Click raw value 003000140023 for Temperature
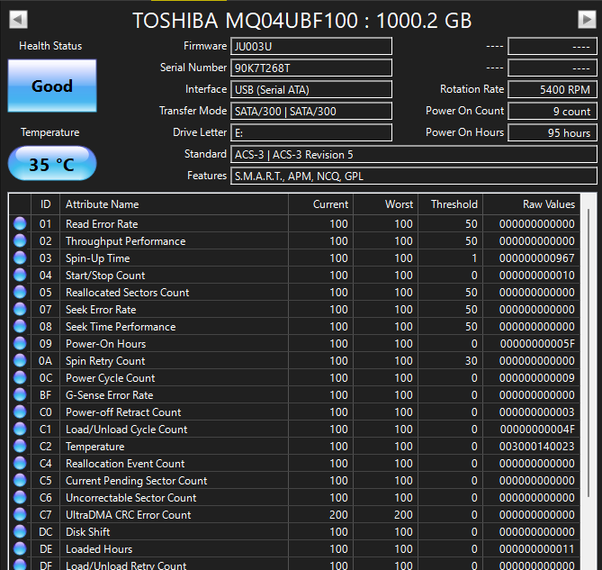 pyautogui.click(x=536, y=447)
